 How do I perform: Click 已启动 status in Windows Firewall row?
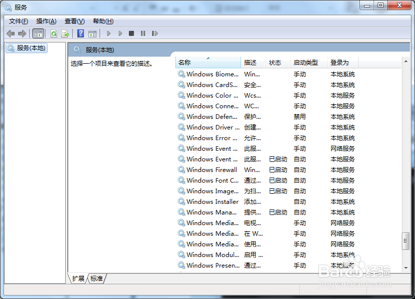tap(278, 169)
